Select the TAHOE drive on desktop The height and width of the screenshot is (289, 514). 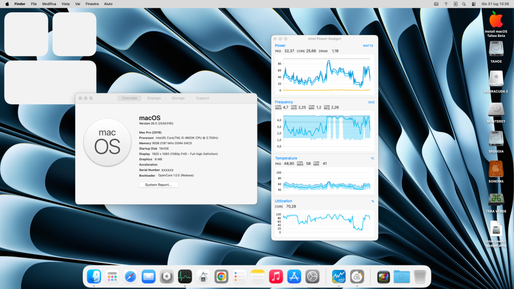496,52
